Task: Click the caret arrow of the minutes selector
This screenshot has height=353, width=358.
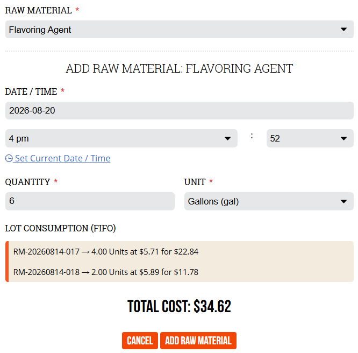Action: pos(343,138)
